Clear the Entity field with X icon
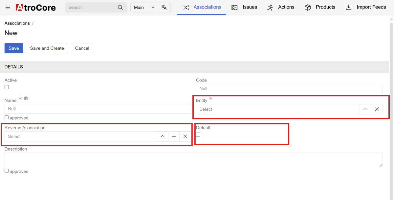The image size is (394, 200). point(377,109)
